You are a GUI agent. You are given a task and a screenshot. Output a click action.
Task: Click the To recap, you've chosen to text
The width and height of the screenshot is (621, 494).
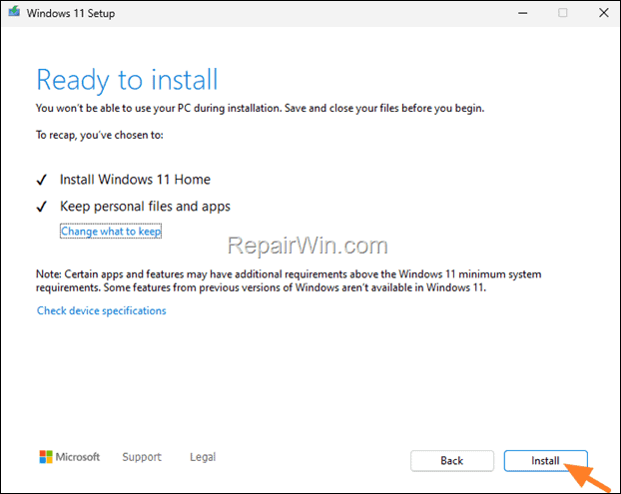pyautogui.click(x=100, y=135)
